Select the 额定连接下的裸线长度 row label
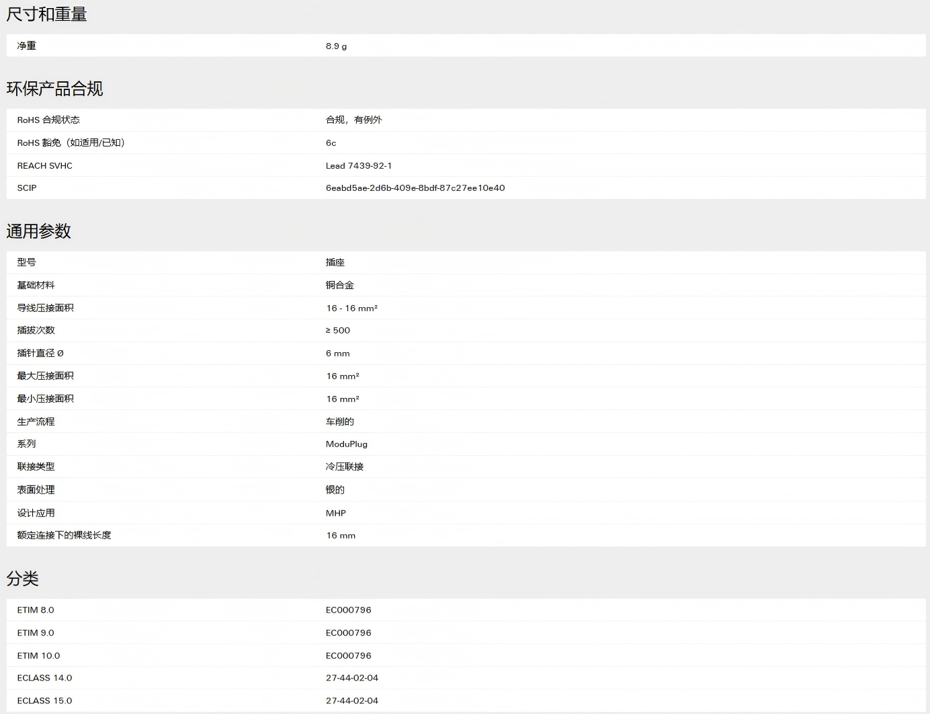 coord(64,535)
